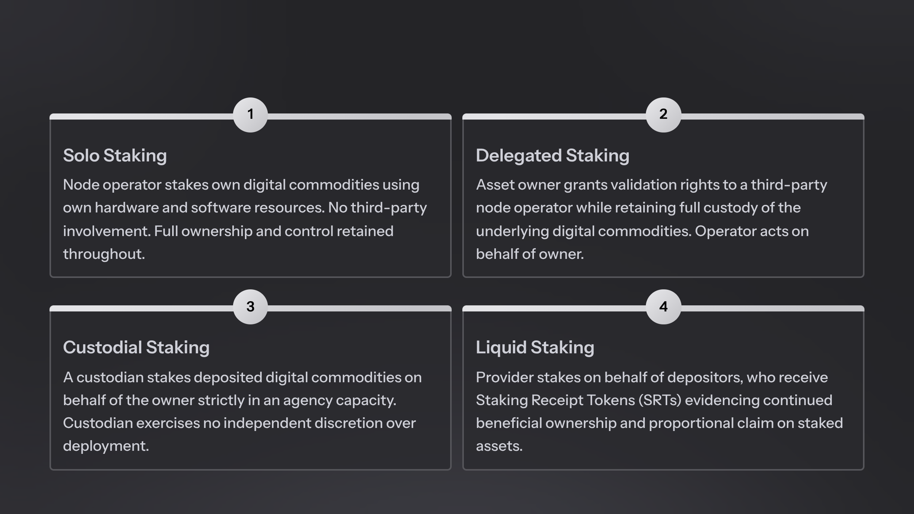Click the phrase "behalf of owner." in the Delegated card
Image resolution: width=914 pixels, height=514 pixels.
click(x=530, y=254)
